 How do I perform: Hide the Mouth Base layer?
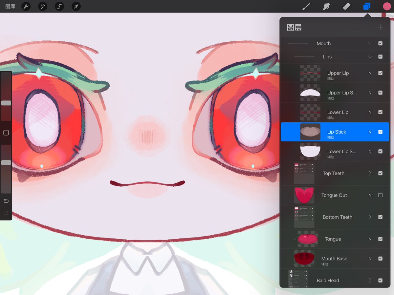point(381,259)
